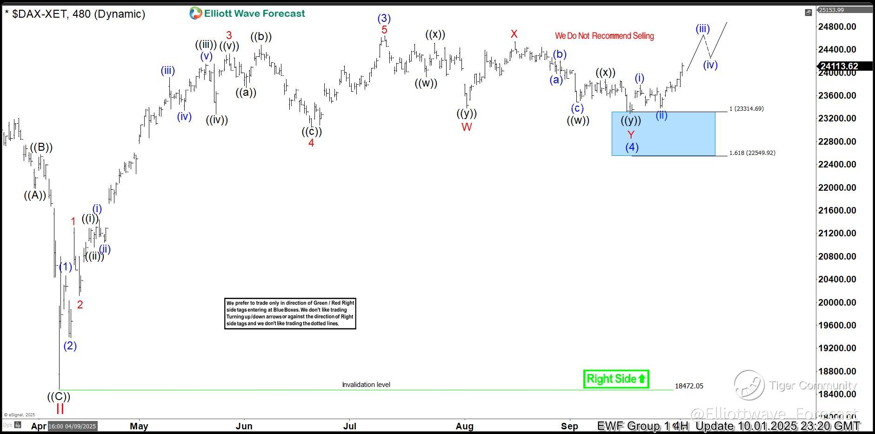The width and height of the screenshot is (875, 434).
Task: Click the green Right Side tag
Action: click(x=616, y=379)
